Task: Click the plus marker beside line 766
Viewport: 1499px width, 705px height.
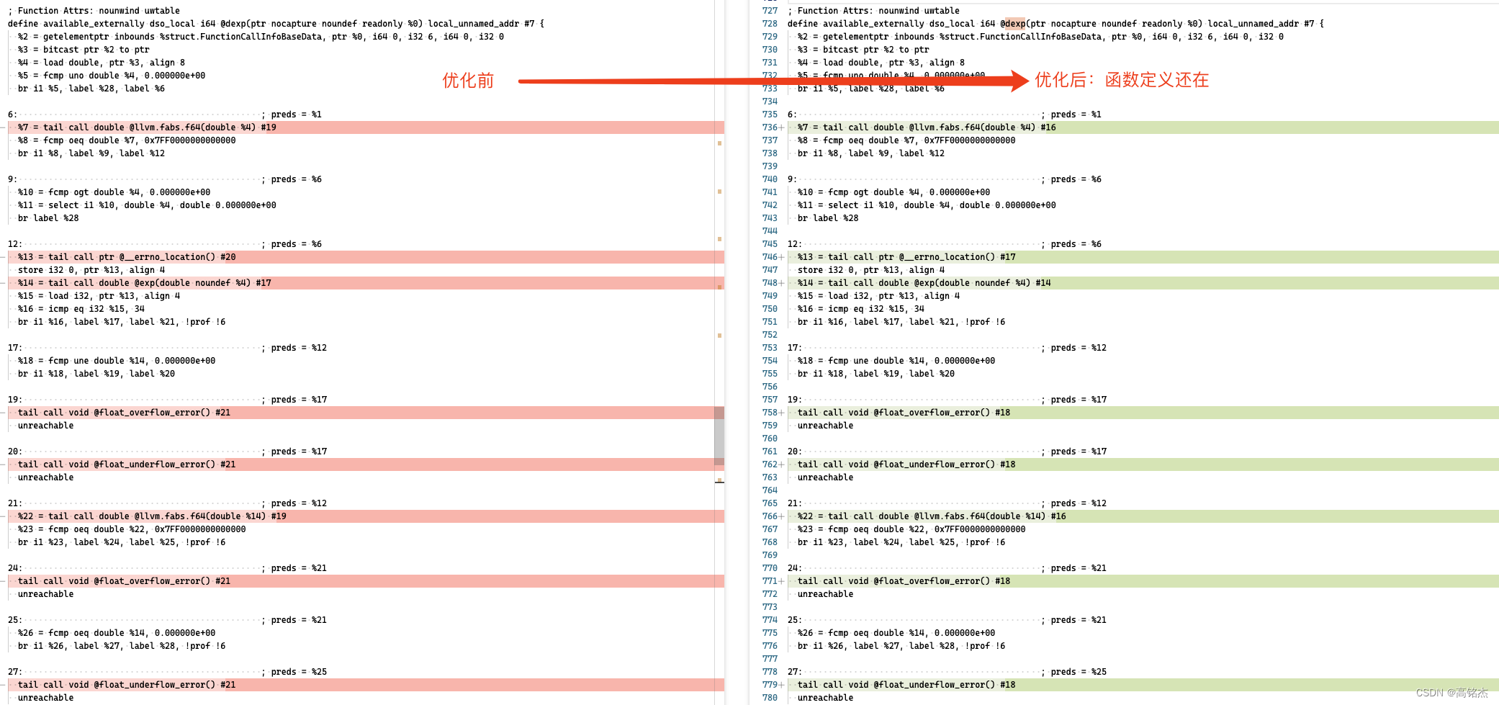Action: [x=782, y=516]
